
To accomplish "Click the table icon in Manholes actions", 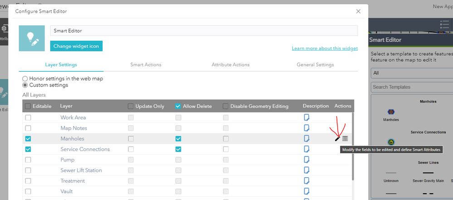I will [x=345, y=138].
